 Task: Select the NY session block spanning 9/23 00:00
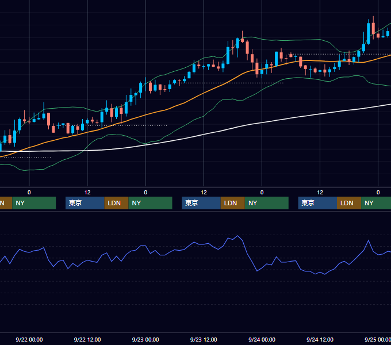coord(151,203)
